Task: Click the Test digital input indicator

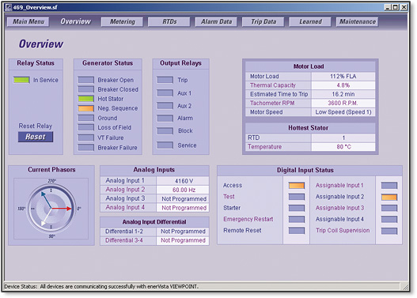Action: (297, 197)
